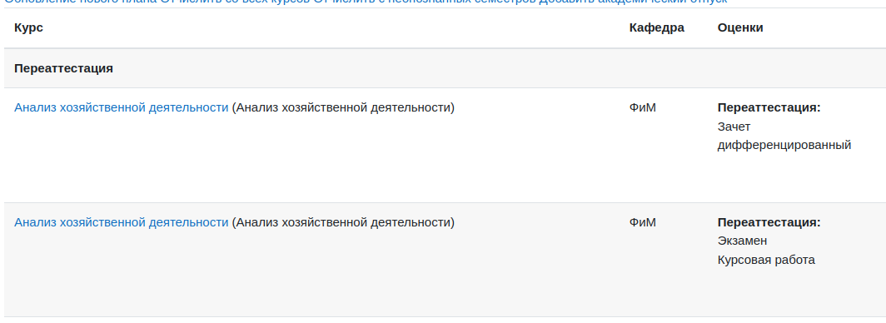Click the Курс column header
Screen dimensions: 886x323
coord(28,27)
